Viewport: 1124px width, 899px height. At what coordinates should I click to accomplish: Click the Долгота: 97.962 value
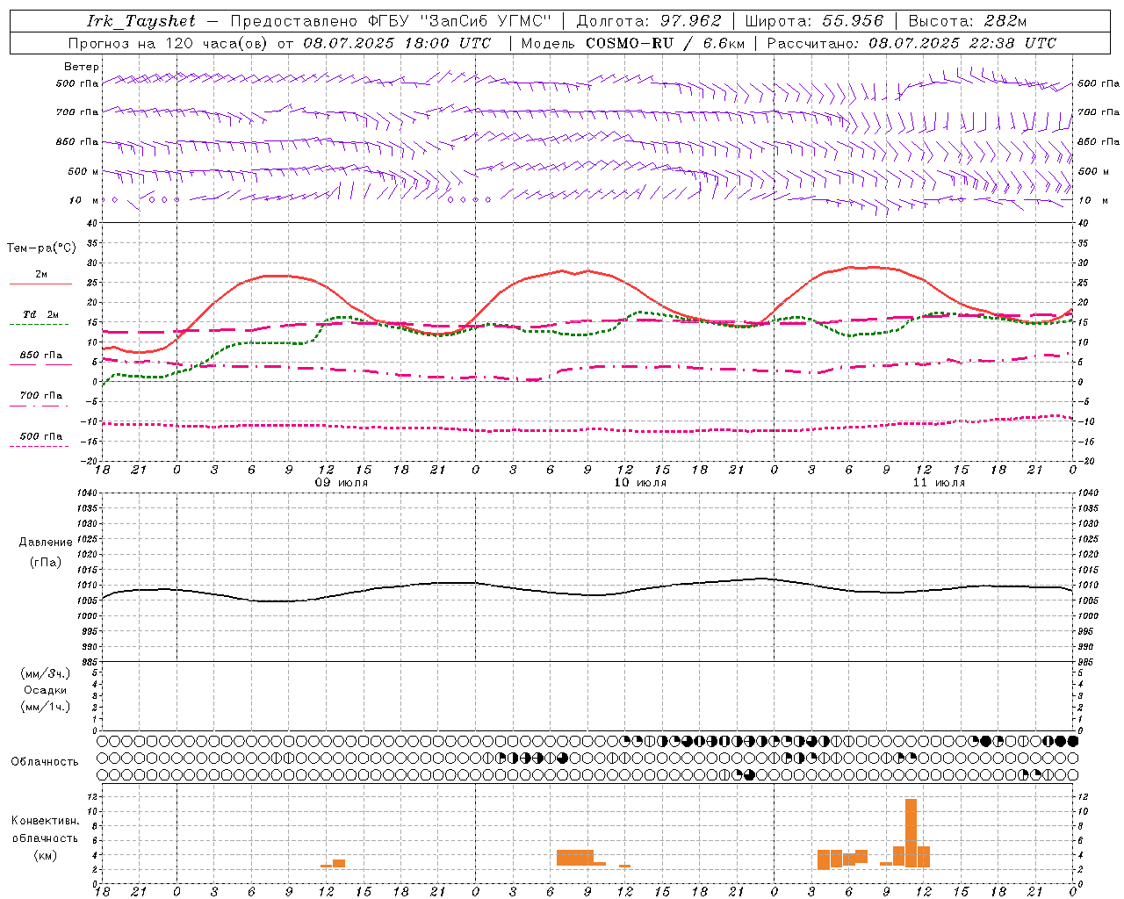click(648, 21)
